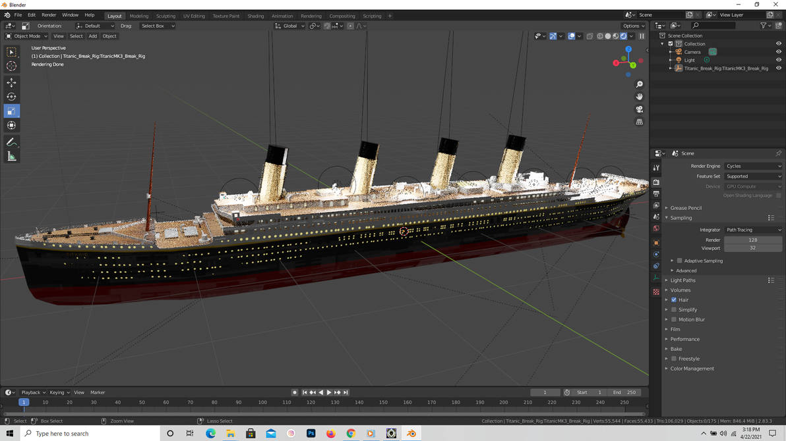Hide the Camera in the outliner
The width and height of the screenshot is (786, 441).
coord(779,51)
